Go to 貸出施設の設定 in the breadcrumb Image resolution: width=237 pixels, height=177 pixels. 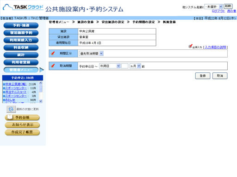point(113,22)
